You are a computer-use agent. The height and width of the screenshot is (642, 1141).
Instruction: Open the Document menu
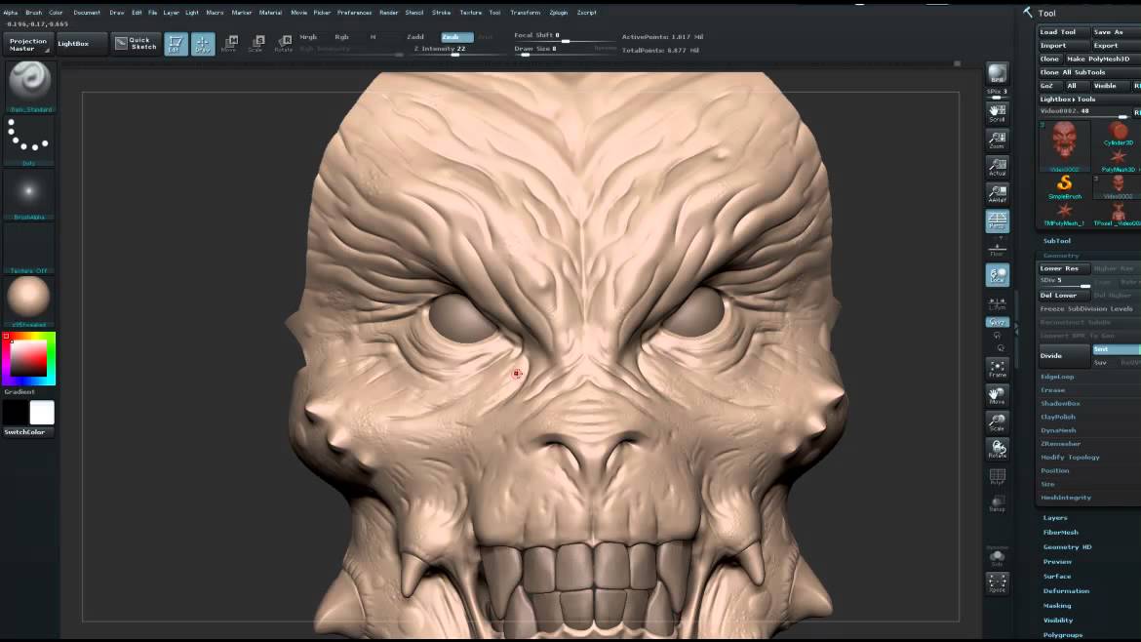click(x=87, y=13)
